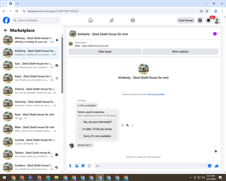226x181 pixels.
Task: Click the View buyer button
Action: tap(105, 52)
